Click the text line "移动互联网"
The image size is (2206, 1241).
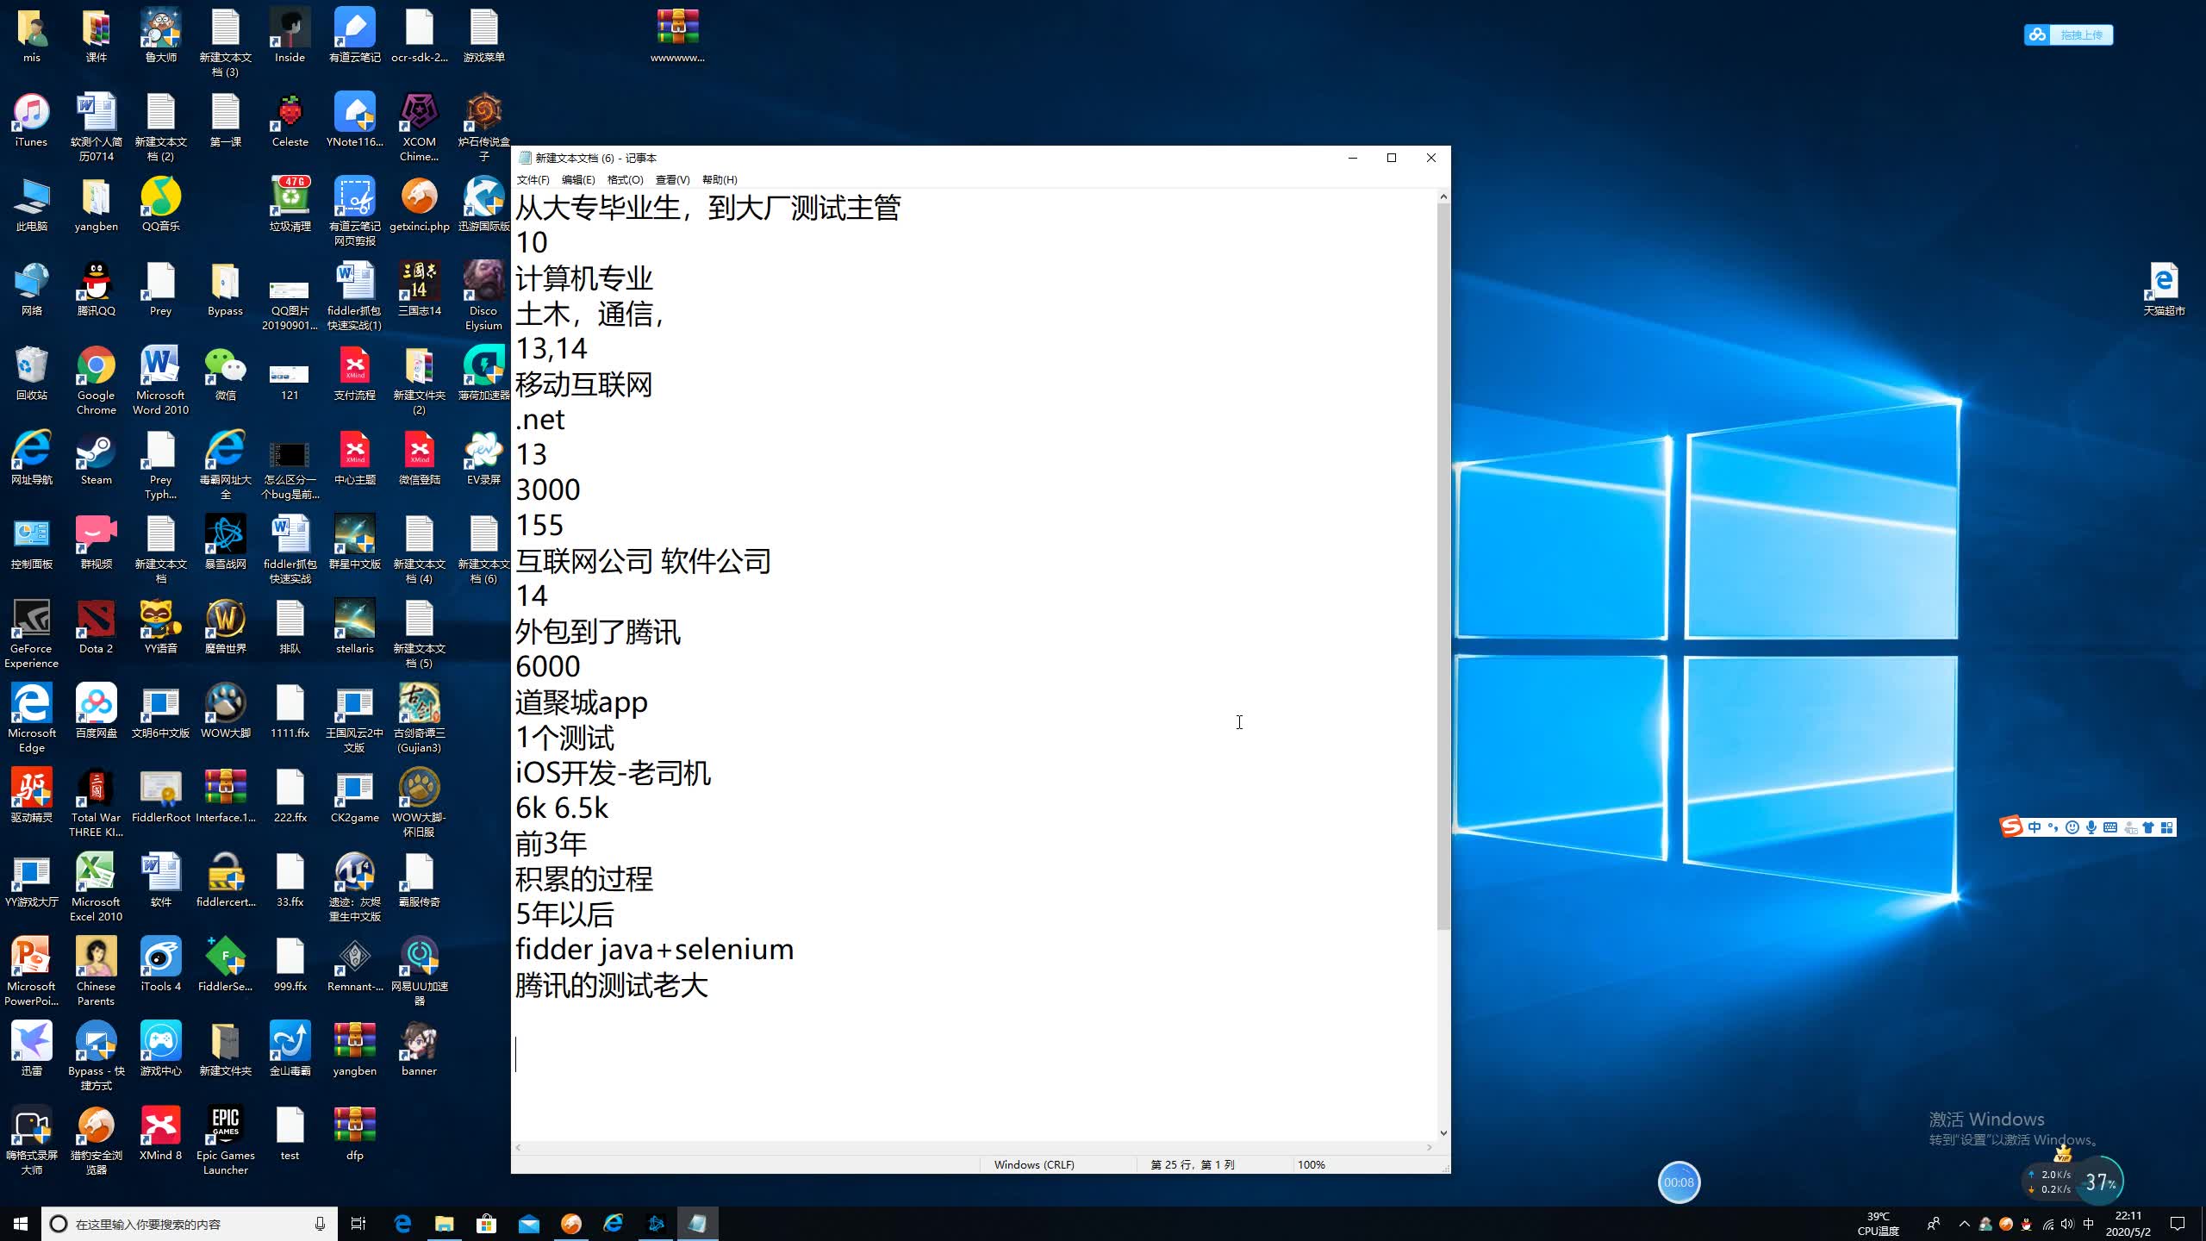(584, 384)
